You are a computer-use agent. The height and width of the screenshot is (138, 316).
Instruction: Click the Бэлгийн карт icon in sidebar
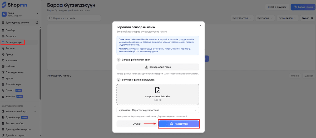(x=3, y=84)
